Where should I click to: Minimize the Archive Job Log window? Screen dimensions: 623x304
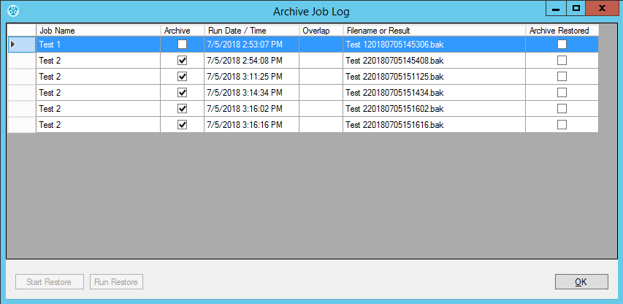click(x=557, y=8)
